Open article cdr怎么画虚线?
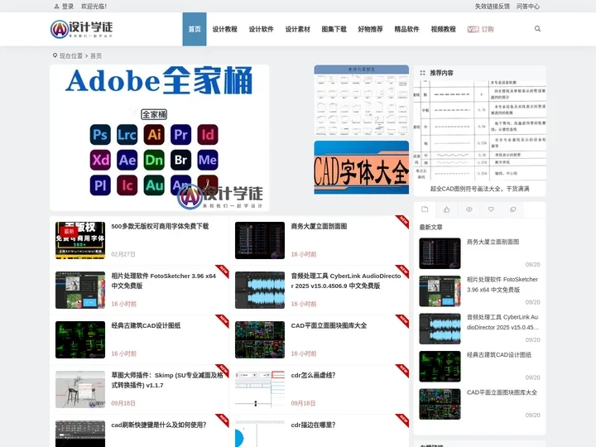Image resolution: width=596 pixels, height=447 pixels. point(313,375)
